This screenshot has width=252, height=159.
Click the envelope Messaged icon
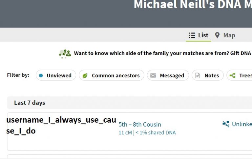[x=153, y=75]
